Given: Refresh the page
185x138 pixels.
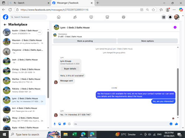Looking at the screenshot, I should pyautogui.click(x=10, y=10).
